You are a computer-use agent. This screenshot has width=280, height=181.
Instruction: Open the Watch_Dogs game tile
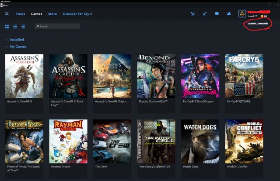coord(200,139)
